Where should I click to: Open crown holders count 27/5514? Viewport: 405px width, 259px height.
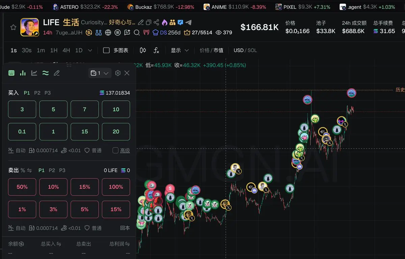[x=198, y=33]
